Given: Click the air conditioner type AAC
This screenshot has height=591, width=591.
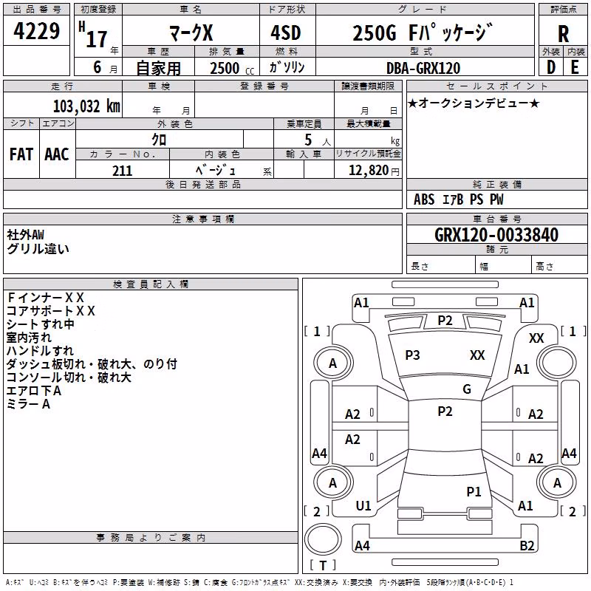Looking at the screenshot, I should 57,154.
